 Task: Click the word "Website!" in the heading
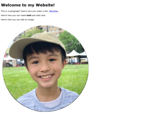[45, 5]
